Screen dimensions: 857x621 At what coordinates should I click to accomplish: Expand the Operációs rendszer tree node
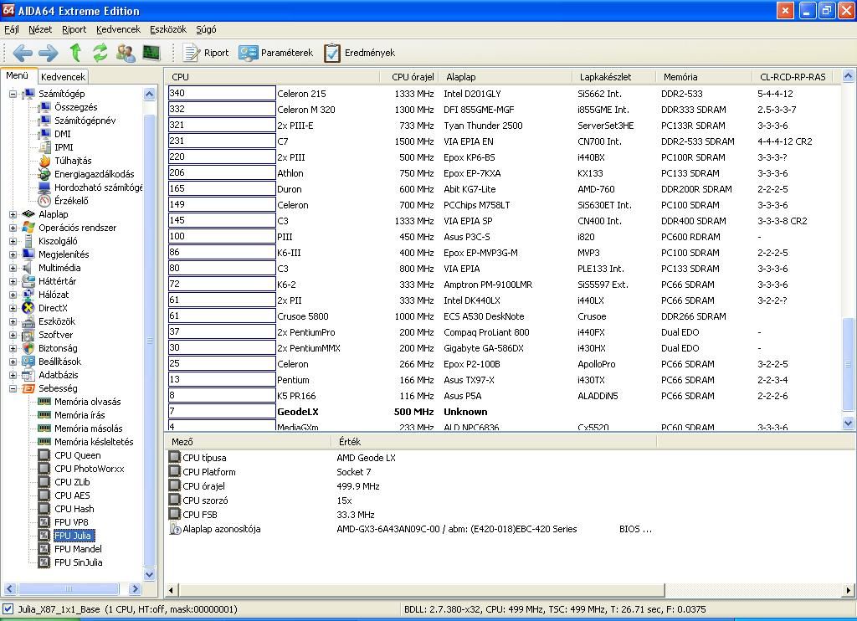pyautogui.click(x=13, y=228)
